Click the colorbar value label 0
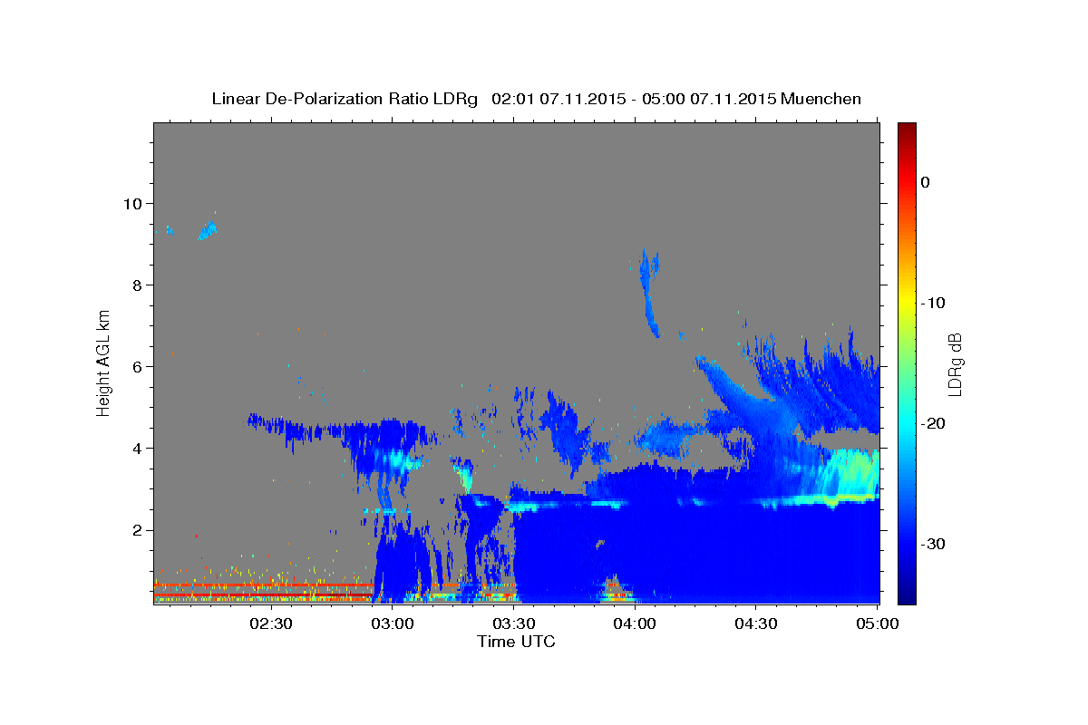 pos(926,182)
